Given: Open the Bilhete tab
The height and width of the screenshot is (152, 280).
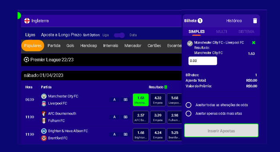Looking at the screenshot, I should pos(190,21).
